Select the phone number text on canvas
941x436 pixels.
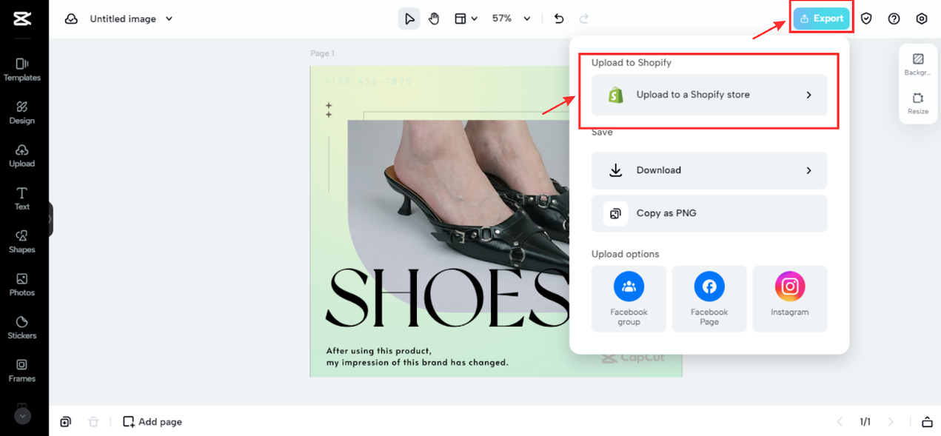(x=369, y=81)
